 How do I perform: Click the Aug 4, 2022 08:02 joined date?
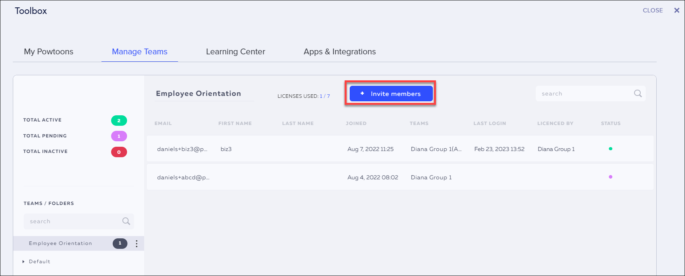point(373,177)
